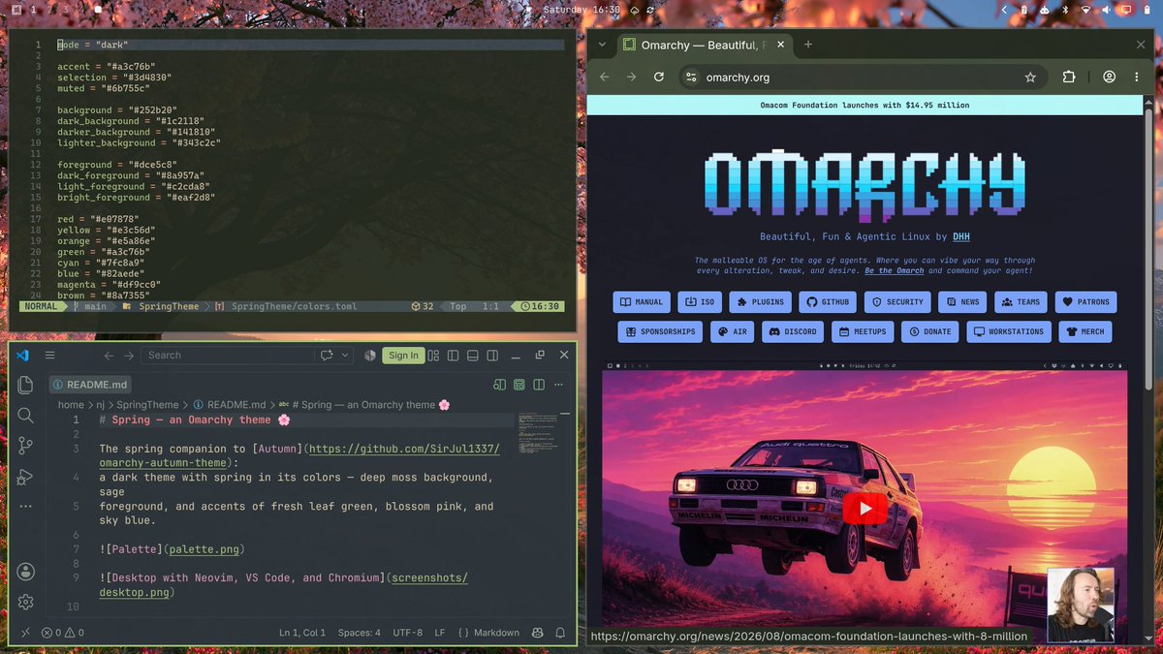Open more editor actions ellipsis in VS Code
Screen dimensions: 1163x654
pyautogui.click(x=558, y=385)
